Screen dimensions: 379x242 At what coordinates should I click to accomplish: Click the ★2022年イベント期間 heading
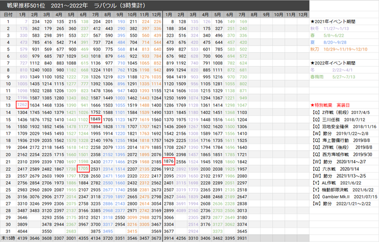pos(333,63)
